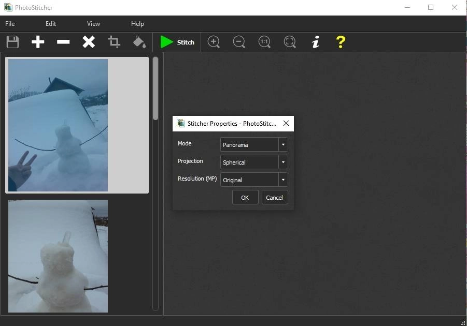Screen dimensions: 467x326
Task: Confirm Stitcher Properties with OK
Action: click(245, 198)
